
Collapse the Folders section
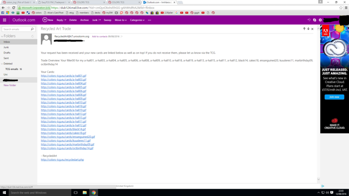pyautogui.click(x=2, y=36)
